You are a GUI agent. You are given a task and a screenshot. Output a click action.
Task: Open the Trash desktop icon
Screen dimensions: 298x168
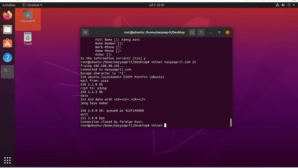click(28, 39)
